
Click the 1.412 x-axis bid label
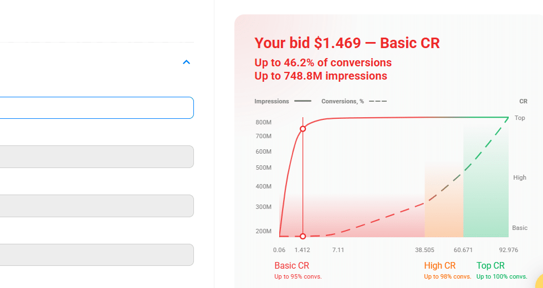[x=302, y=250]
